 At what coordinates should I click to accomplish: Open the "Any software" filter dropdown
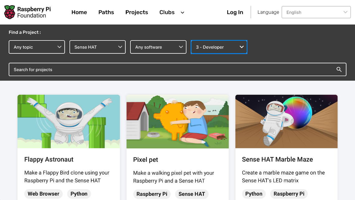[x=158, y=47]
